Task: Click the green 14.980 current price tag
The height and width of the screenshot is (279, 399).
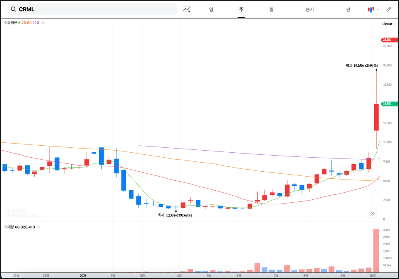Action: tap(389, 104)
